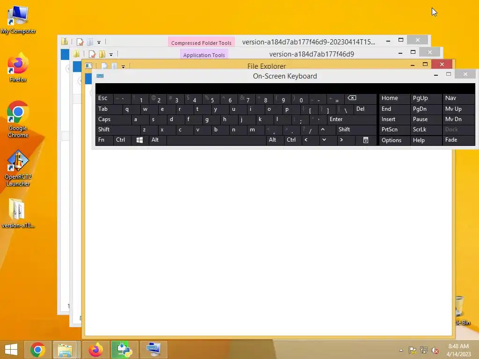The height and width of the screenshot is (359, 479).
Task: Click the Mv Up key
Action: pyautogui.click(x=458, y=109)
